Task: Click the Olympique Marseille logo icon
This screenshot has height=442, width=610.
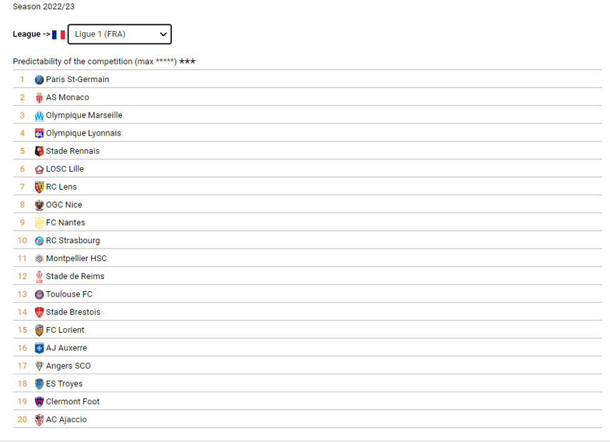Action: [x=39, y=116]
